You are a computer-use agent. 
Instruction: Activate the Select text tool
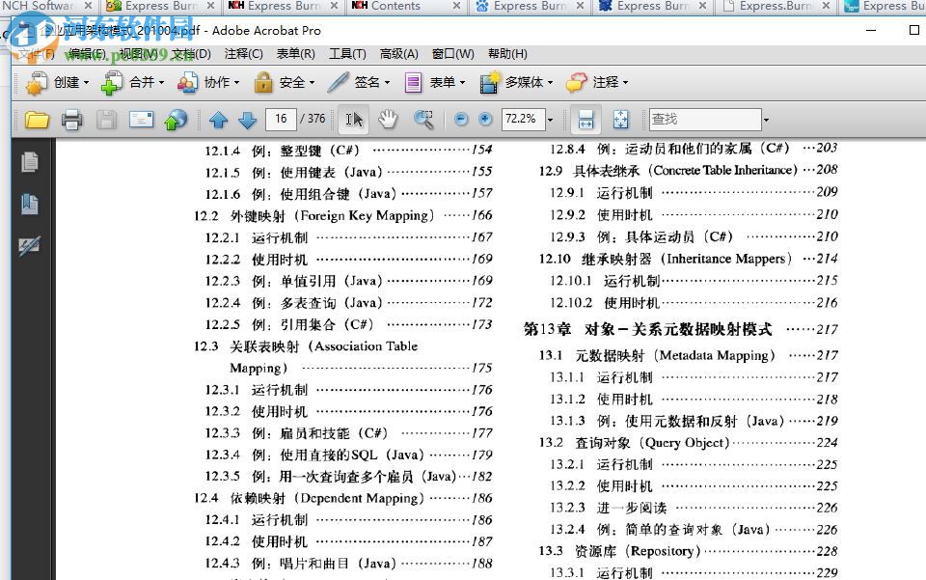click(352, 119)
